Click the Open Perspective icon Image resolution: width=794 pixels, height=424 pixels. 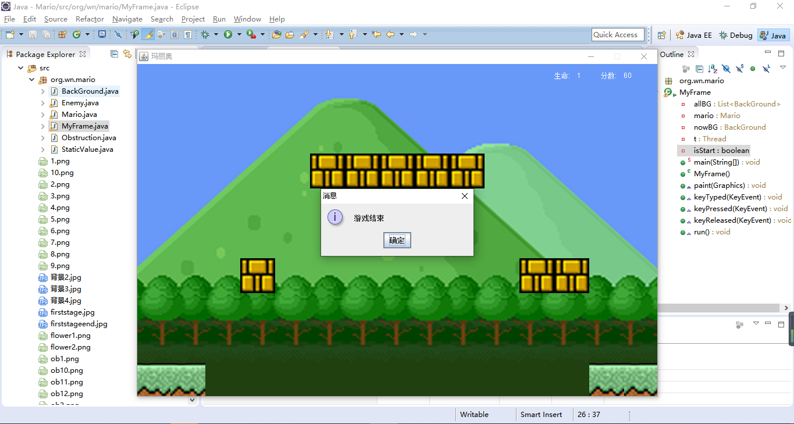click(661, 35)
